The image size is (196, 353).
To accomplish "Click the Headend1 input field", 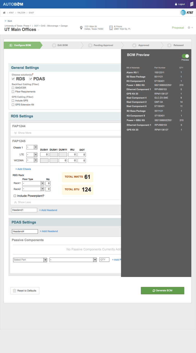I will point(24,210).
